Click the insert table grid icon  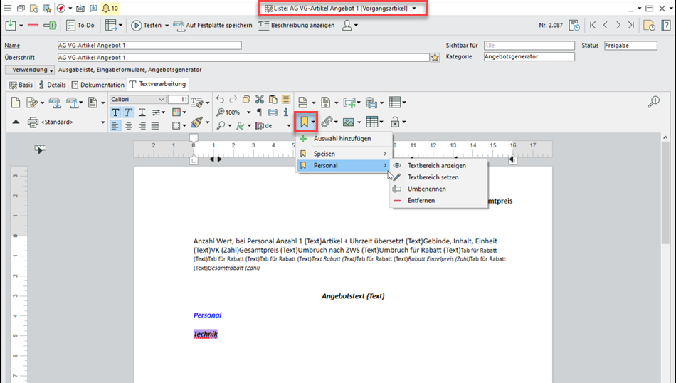pyautogui.click(x=371, y=122)
